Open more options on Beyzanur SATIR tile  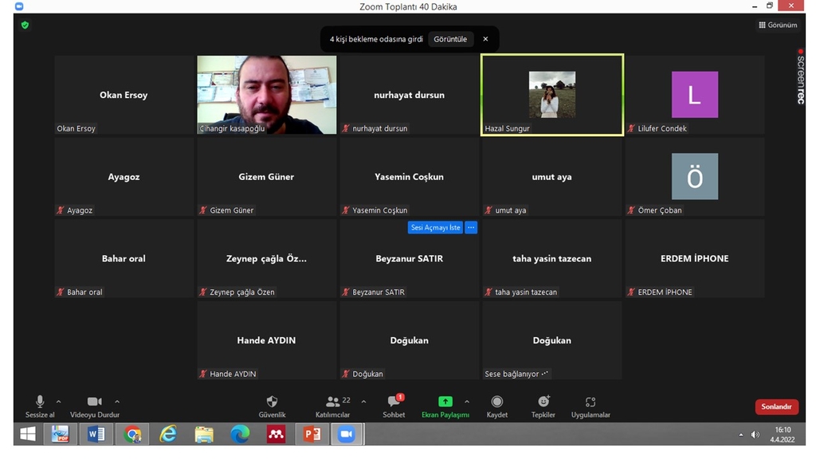point(471,228)
